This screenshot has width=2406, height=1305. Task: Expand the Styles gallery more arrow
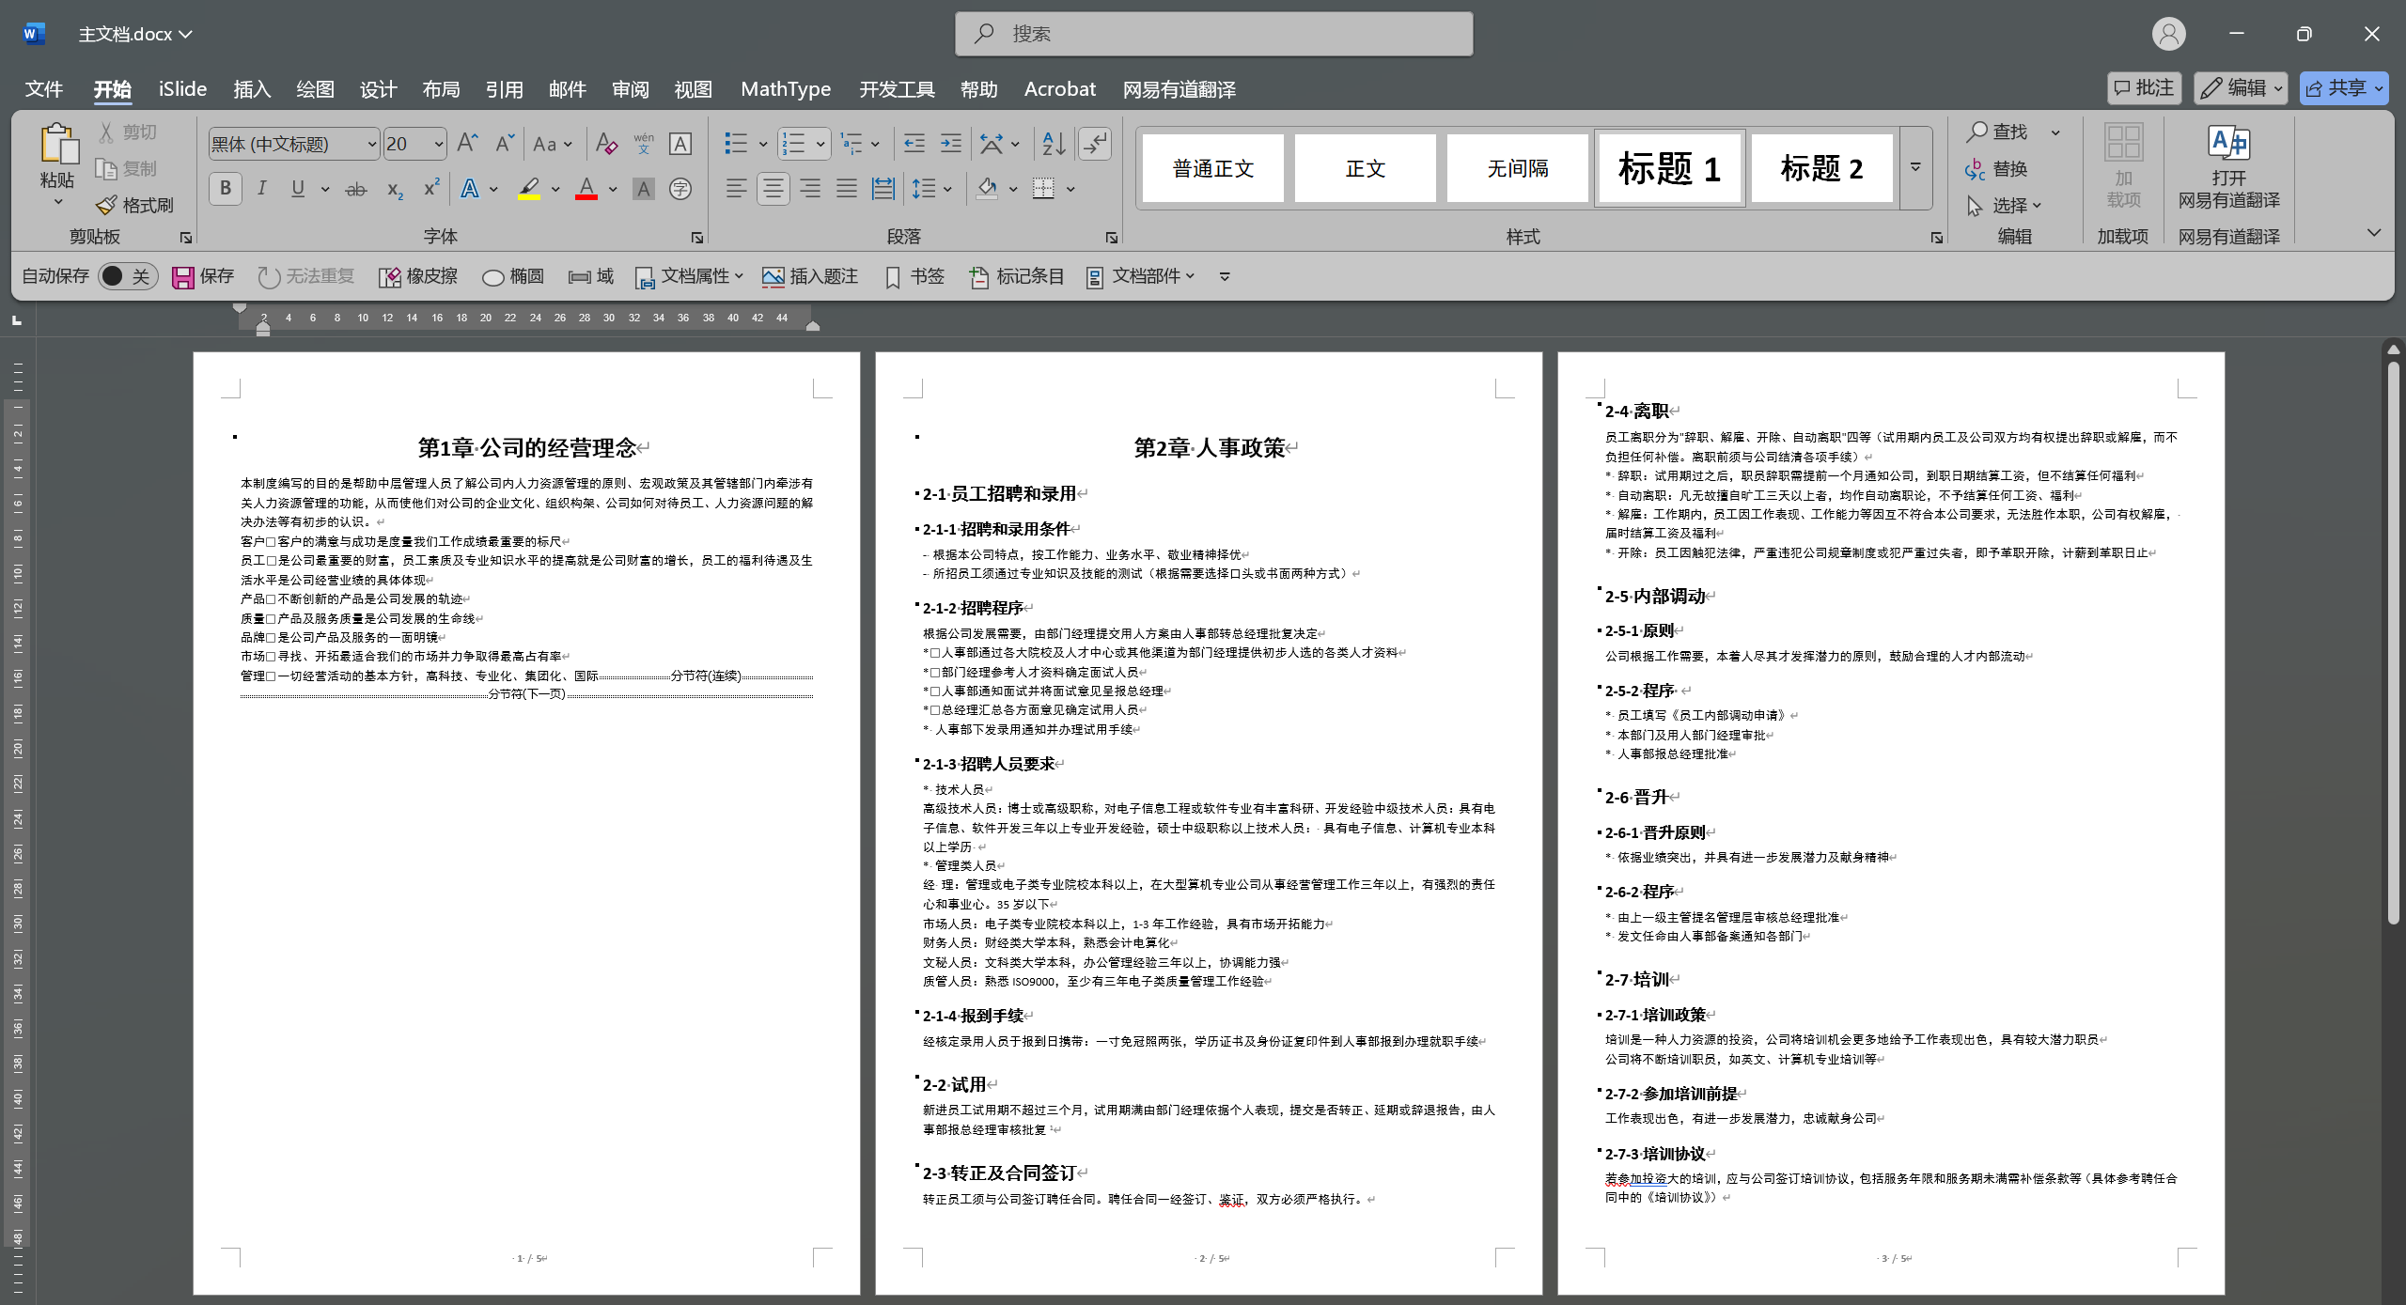point(1915,167)
